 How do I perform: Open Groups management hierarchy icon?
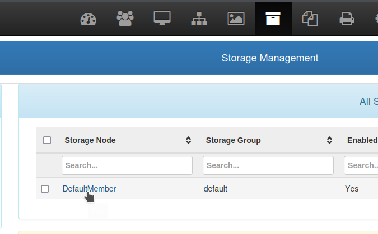point(199,18)
